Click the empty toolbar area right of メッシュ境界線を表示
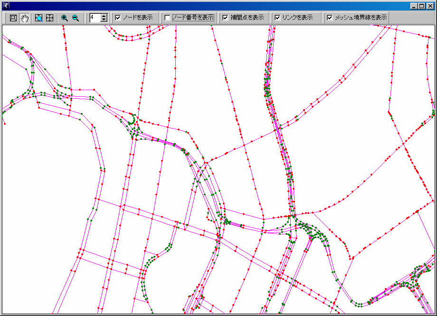The image size is (437, 316). click(x=411, y=18)
